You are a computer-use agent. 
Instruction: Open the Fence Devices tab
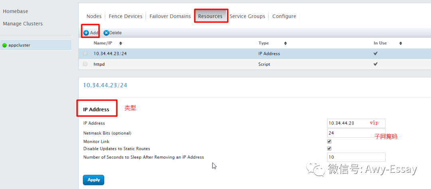click(x=125, y=16)
